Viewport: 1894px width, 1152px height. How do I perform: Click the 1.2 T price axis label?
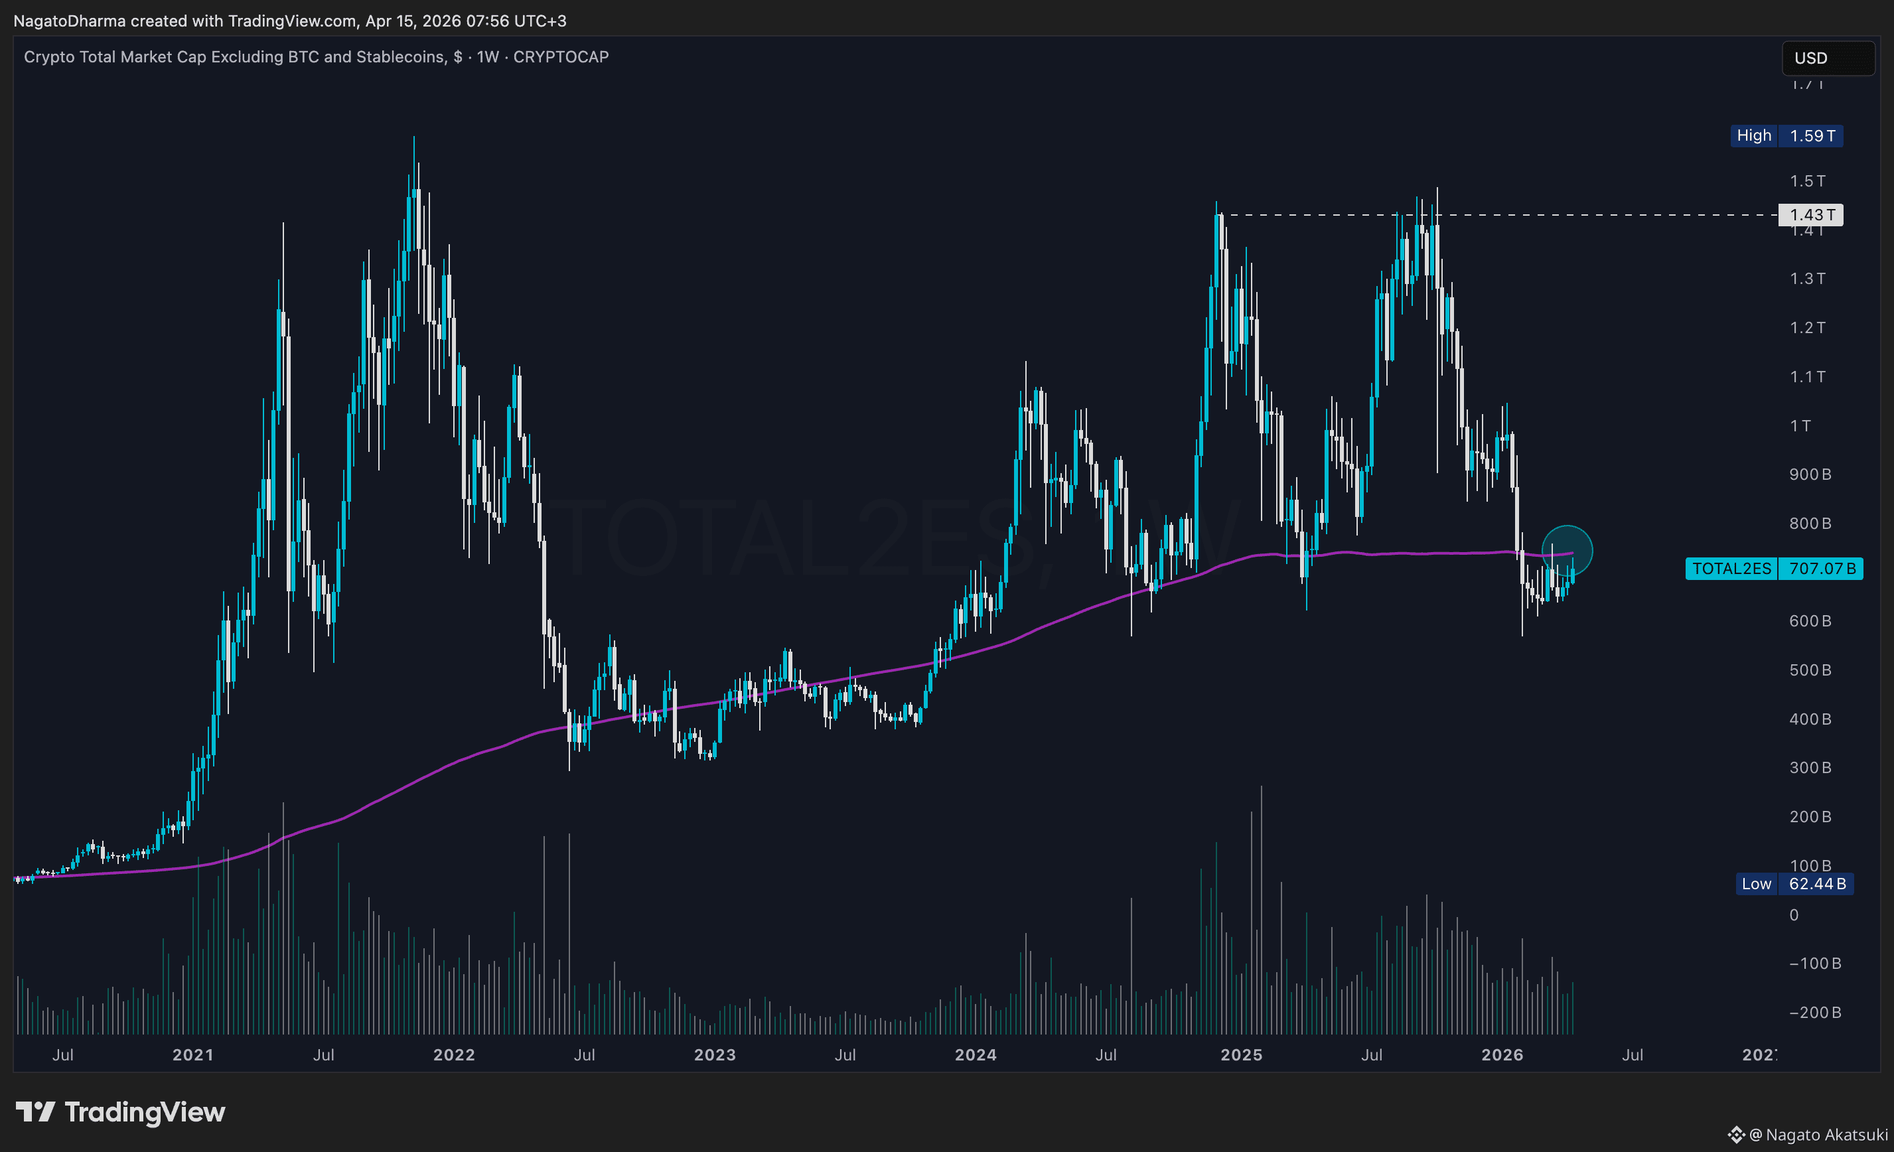click(x=1807, y=328)
